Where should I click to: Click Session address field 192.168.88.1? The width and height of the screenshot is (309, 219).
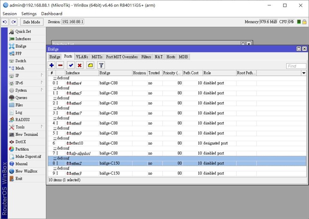(x=73, y=22)
